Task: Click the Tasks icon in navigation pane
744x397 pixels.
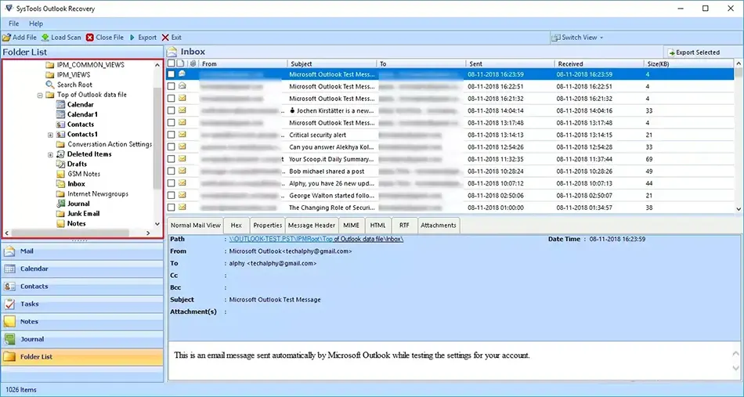Action: click(9, 304)
